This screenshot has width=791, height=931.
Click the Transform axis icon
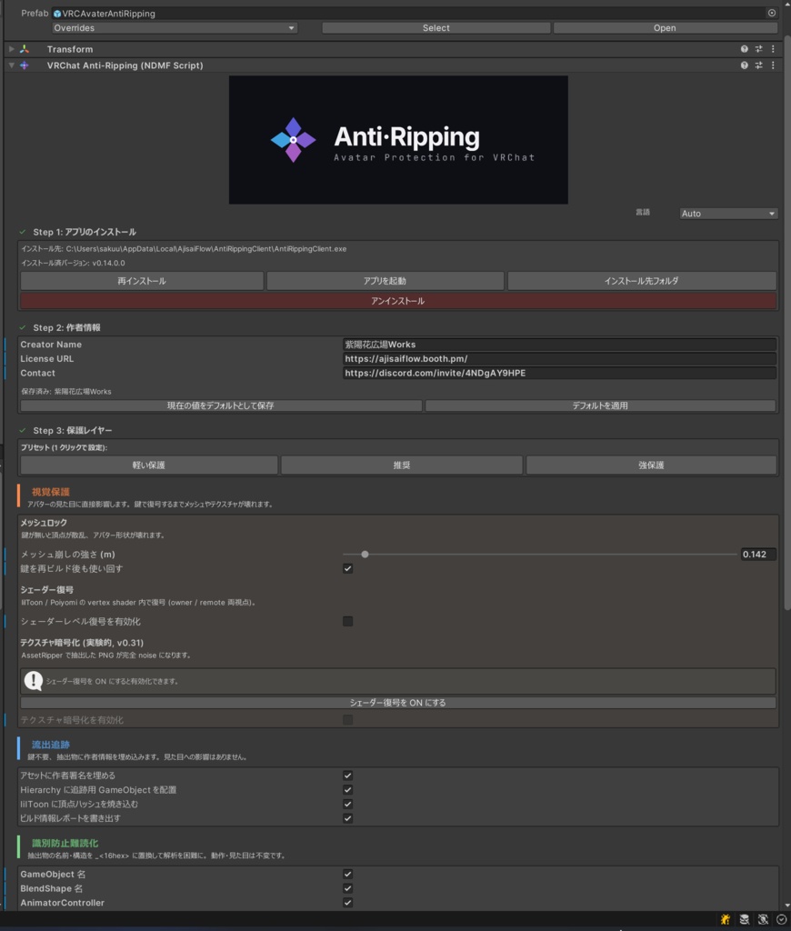pyautogui.click(x=25, y=49)
